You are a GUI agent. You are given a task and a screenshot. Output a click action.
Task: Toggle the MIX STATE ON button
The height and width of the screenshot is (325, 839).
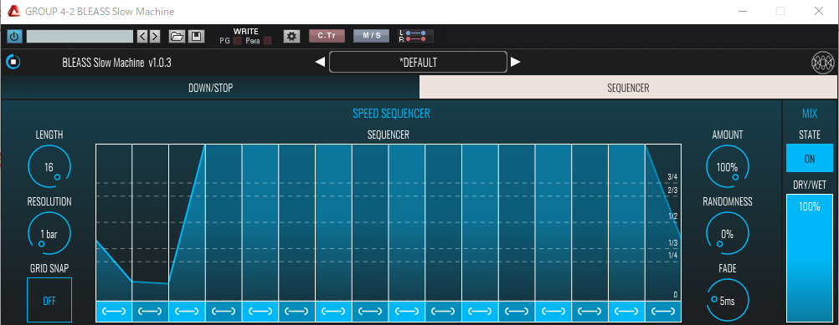810,159
